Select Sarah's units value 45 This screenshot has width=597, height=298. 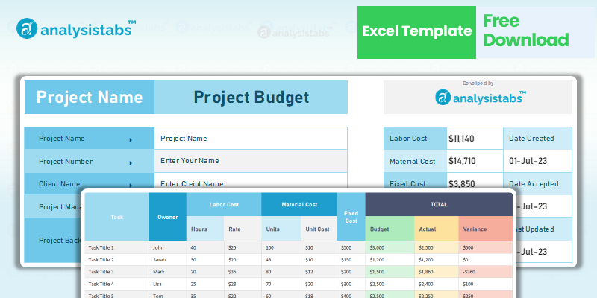[x=281, y=259]
